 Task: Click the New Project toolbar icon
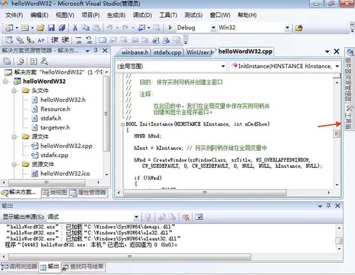click(x=9, y=28)
